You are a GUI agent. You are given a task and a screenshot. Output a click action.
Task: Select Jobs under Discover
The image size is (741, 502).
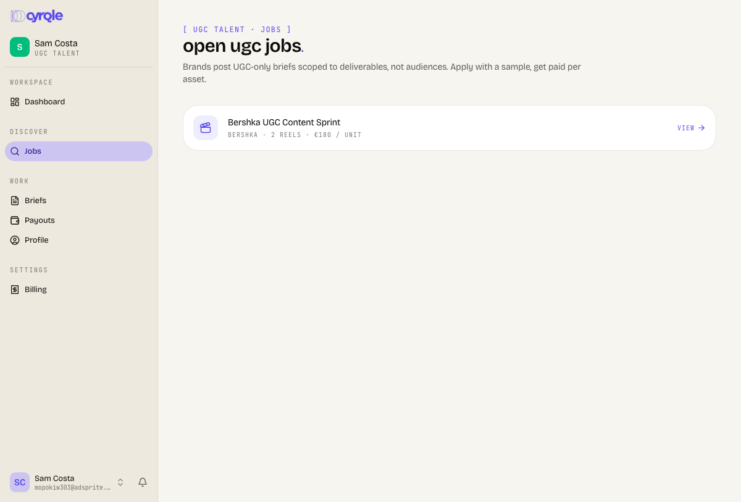[x=78, y=151]
